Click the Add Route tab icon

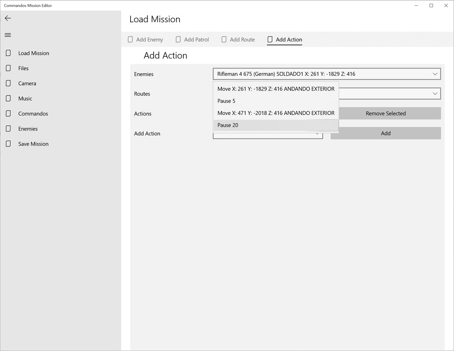tap(224, 39)
